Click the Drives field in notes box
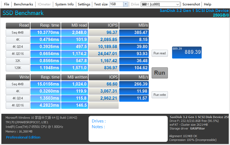 click(99, 121)
